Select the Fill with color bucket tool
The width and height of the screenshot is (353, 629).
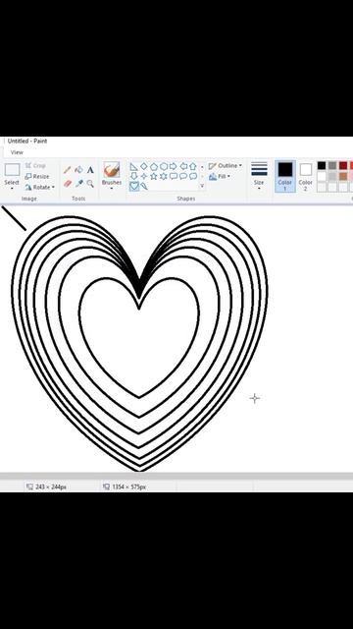(x=78, y=170)
